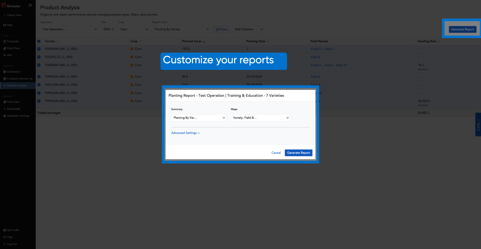
Task: Open Field Data in sidebar
Action: pos(13,102)
